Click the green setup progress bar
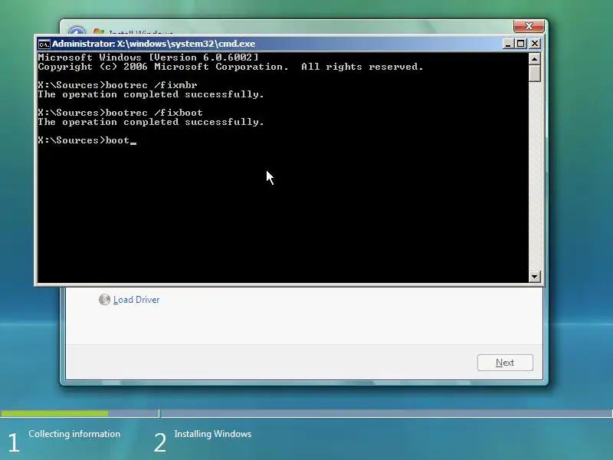The height and width of the screenshot is (460, 613). pyautogui.click(x=54, y=413)
